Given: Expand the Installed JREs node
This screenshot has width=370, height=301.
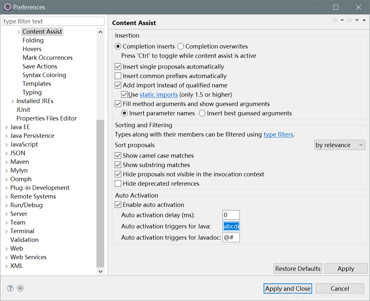Looking at the screenshot, I should (x=13, y=101).
